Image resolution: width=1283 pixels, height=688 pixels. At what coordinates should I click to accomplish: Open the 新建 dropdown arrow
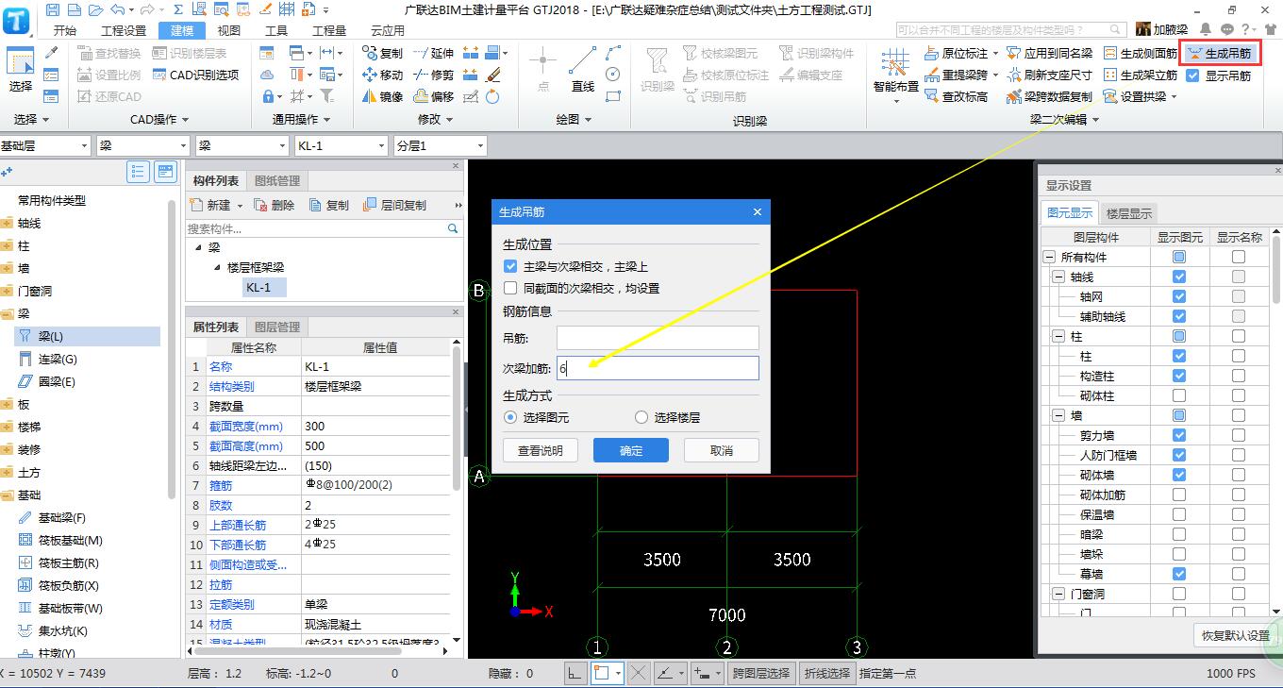[240, 206]
